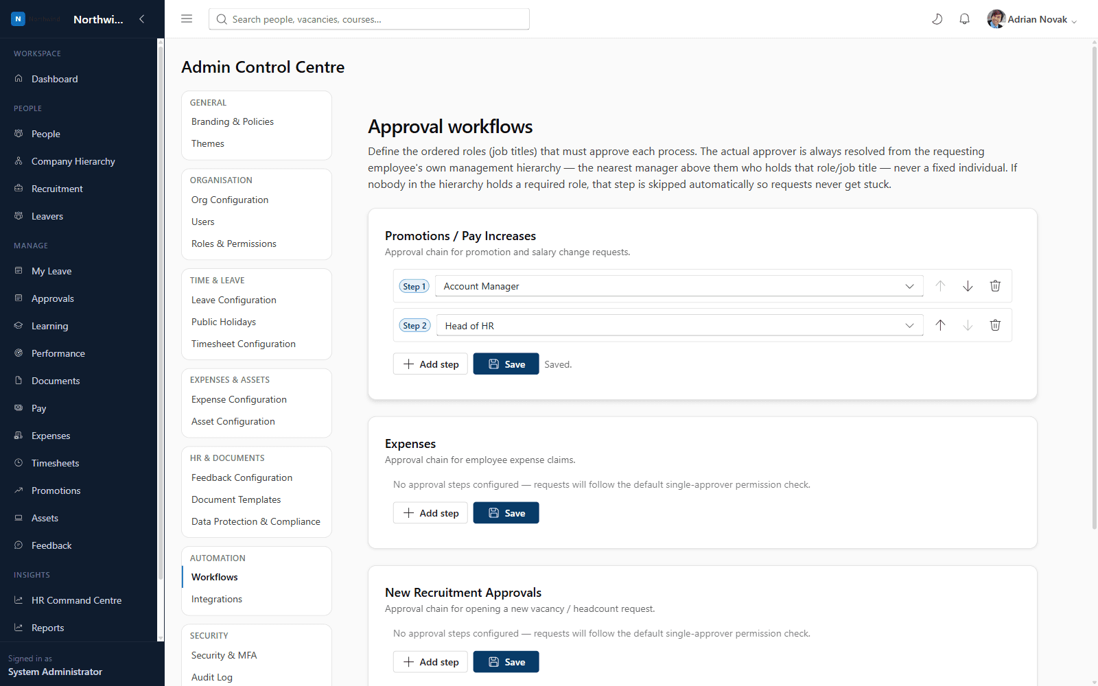
Task: Click the Learning sidebar icon
Action: pos(19,325)
